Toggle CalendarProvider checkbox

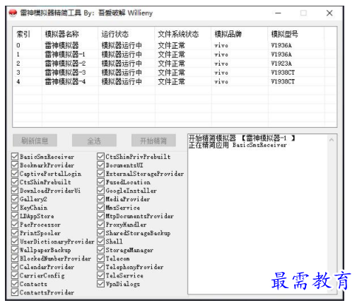[15, 267]
